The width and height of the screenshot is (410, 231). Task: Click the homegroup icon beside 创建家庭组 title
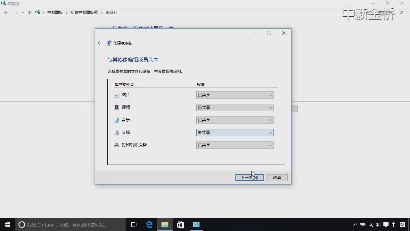click(x=109, y=43)
